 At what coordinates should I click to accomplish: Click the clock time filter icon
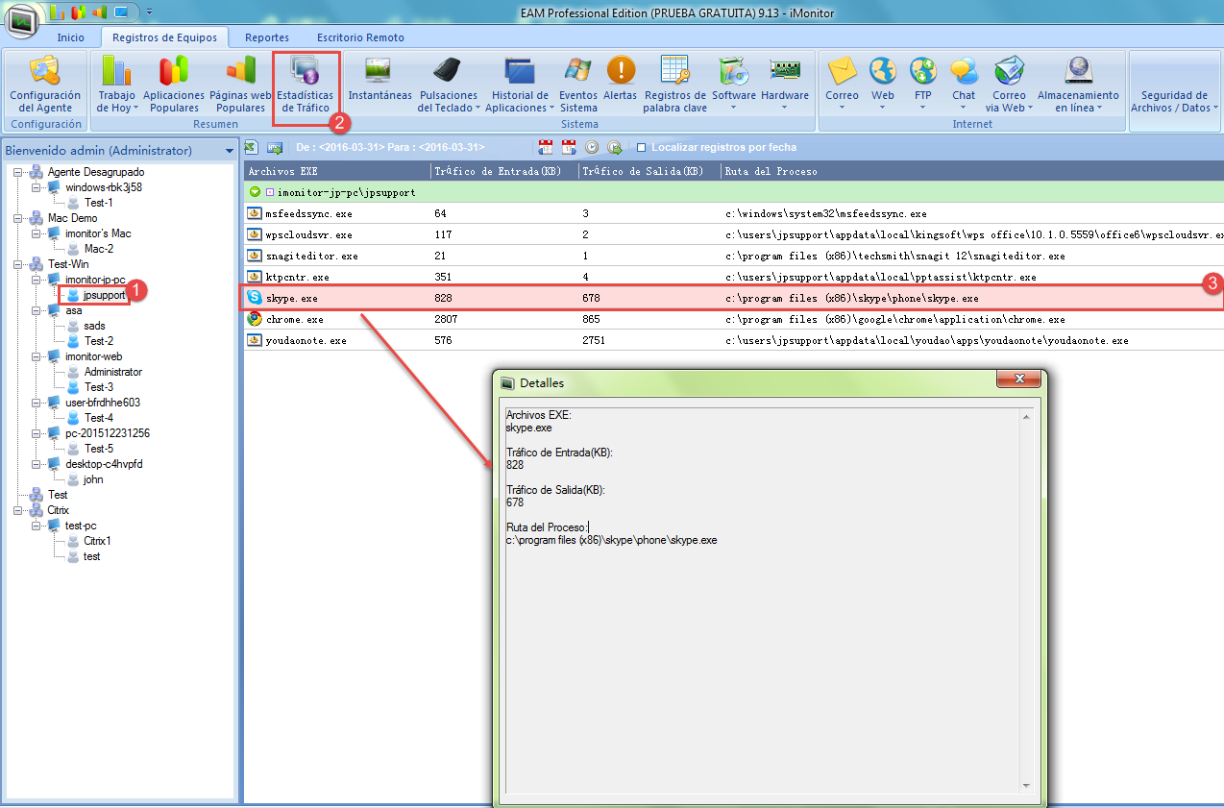tap(592, 147)
